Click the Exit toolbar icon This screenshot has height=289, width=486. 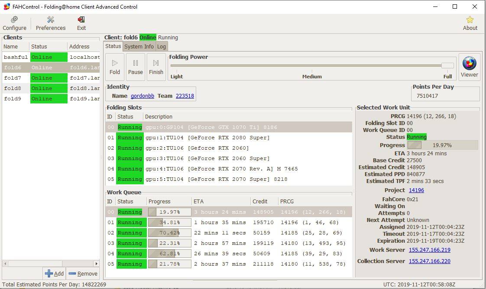81,23
